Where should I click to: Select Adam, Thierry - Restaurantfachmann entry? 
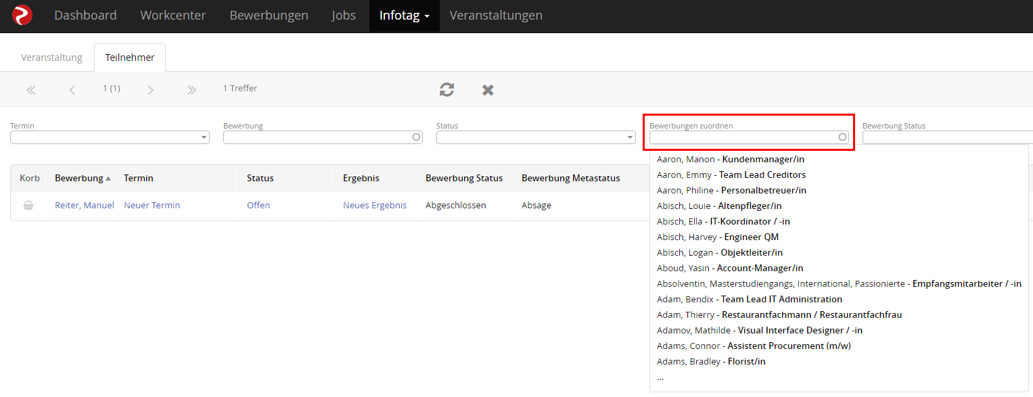(x=779, y=315)
